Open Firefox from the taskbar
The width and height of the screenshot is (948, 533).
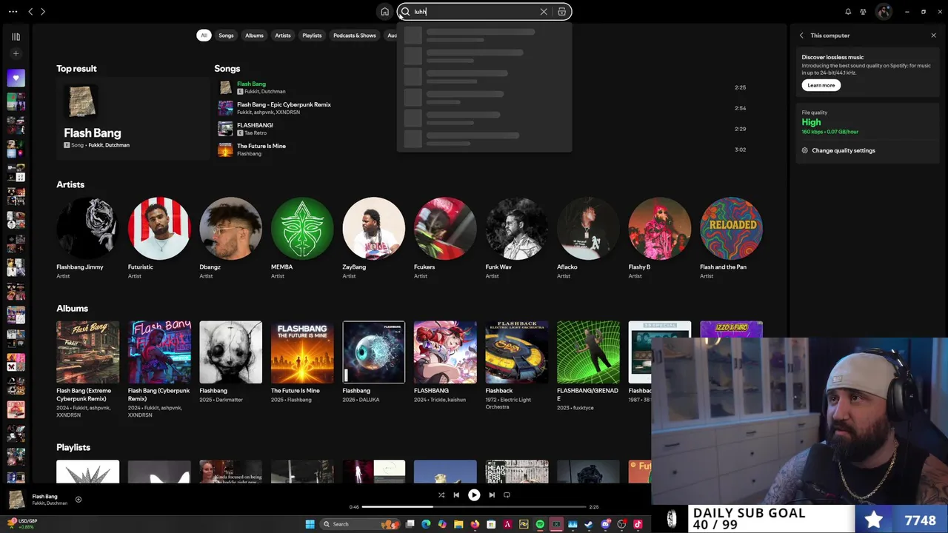click(x=475, y=524)
